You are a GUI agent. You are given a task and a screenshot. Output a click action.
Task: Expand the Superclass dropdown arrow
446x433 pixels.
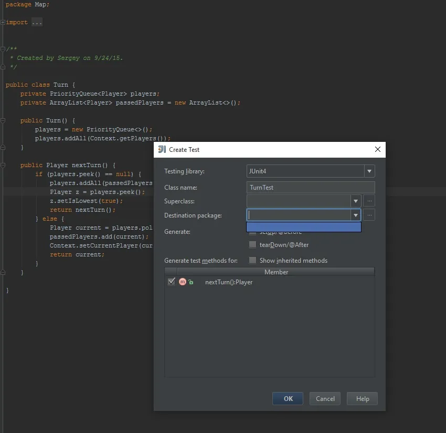(356, 201)
